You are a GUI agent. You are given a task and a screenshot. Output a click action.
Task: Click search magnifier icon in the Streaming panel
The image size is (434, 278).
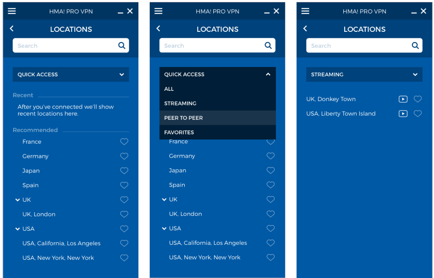(x=415, y=46)
